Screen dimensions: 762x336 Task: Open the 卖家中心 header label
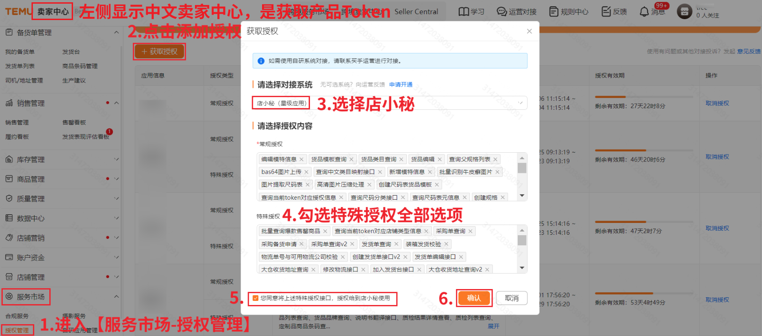click(53, 11)
